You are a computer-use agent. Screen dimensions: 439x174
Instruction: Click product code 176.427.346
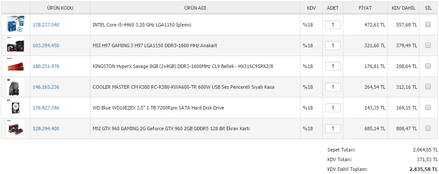point(46,108)
